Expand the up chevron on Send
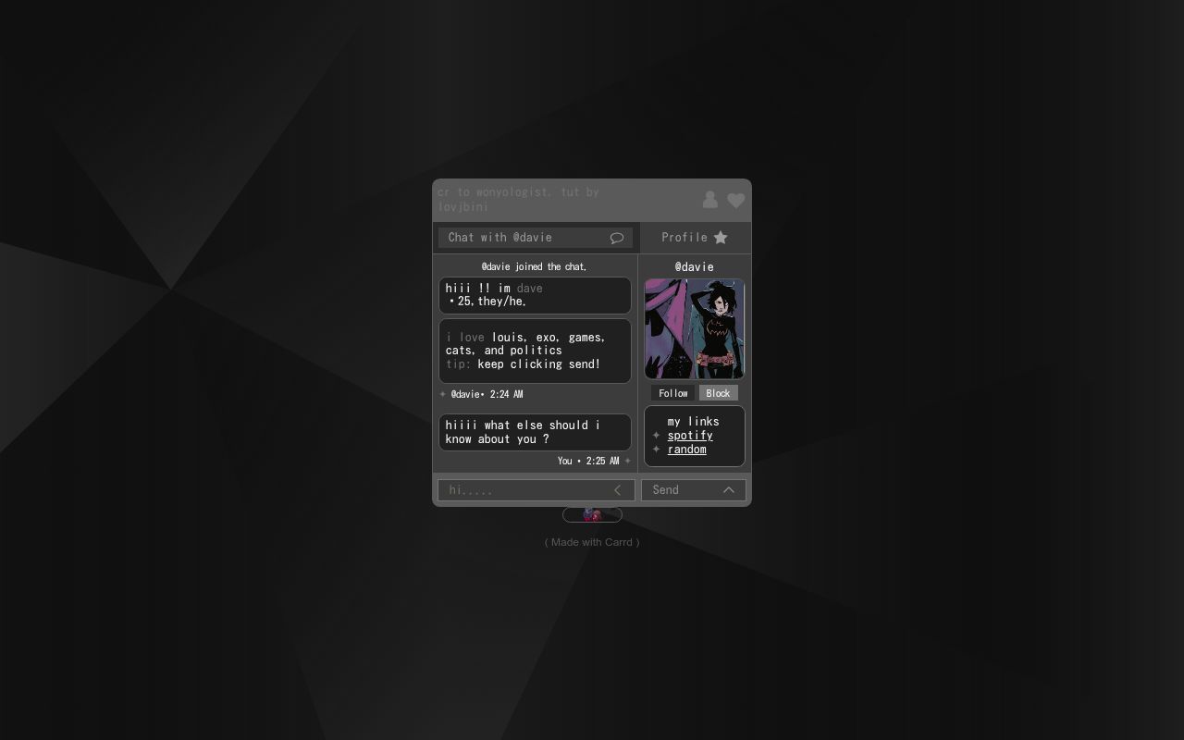The height and width of the screenshot is (740, 1184). (x=728, y=490)
